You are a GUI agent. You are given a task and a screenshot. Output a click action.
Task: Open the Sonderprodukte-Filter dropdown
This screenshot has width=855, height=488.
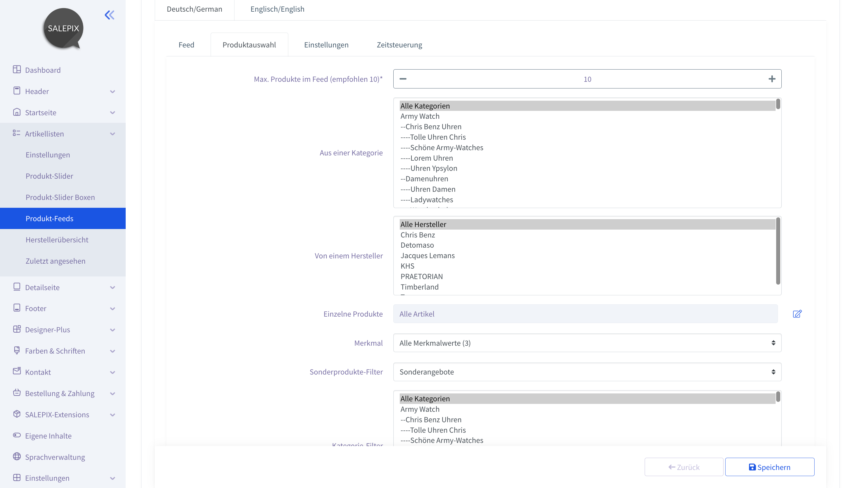(587, 372)
